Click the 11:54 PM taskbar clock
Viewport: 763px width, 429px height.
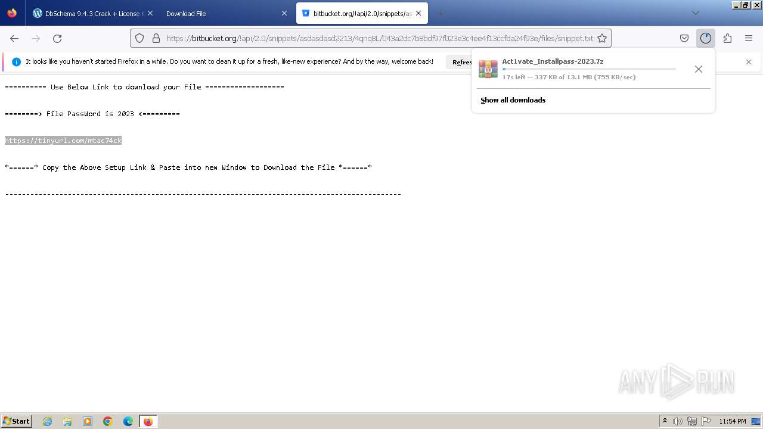pos(733,421)
